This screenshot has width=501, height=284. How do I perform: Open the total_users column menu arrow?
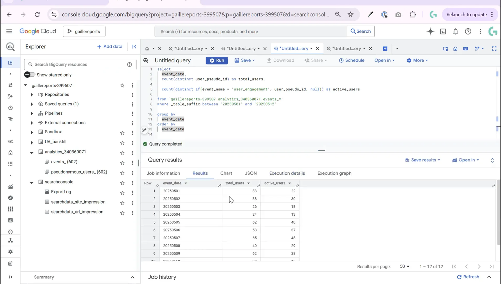click(248, 183)
